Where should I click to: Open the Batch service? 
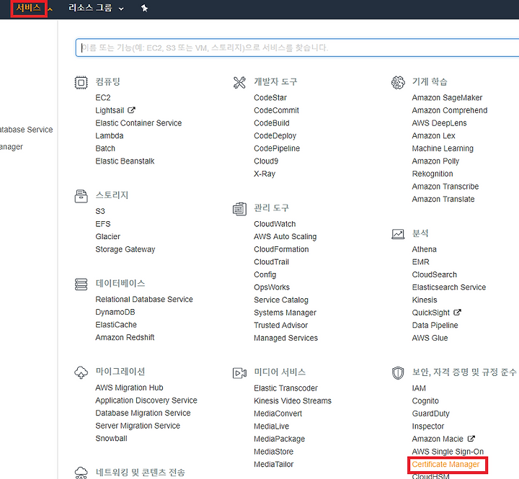[105, 148]
